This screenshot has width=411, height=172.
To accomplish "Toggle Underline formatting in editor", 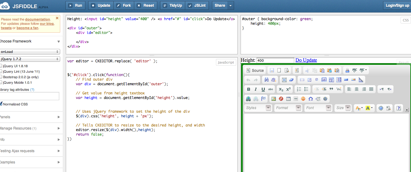I will [x=263, y=89].
